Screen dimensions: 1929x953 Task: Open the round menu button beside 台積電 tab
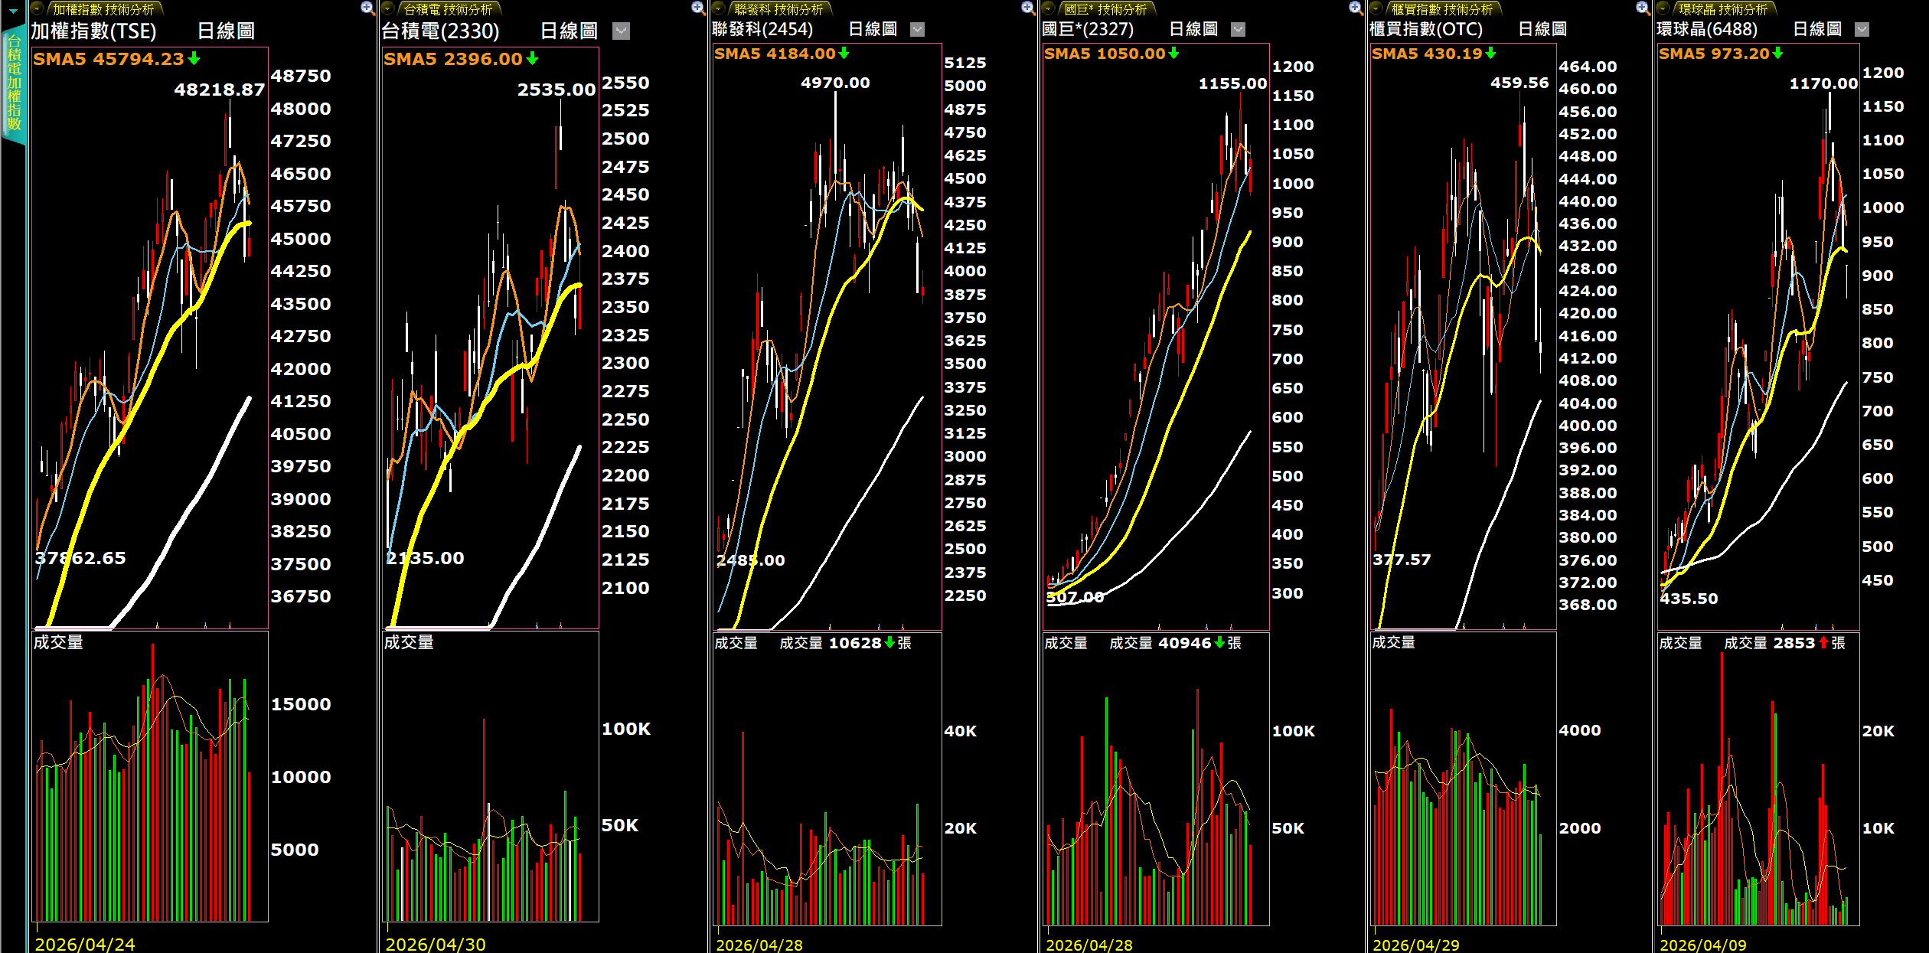click(388, 9)
